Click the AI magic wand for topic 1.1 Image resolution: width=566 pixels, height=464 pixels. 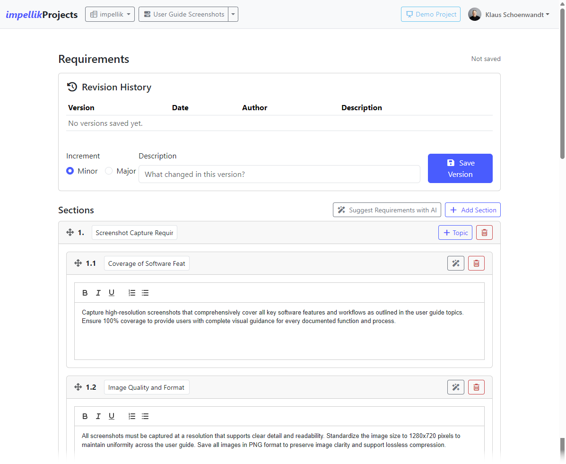(x=456, y=263)
